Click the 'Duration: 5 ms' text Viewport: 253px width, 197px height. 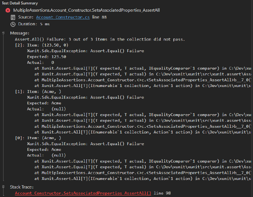(x=34, y=24)
